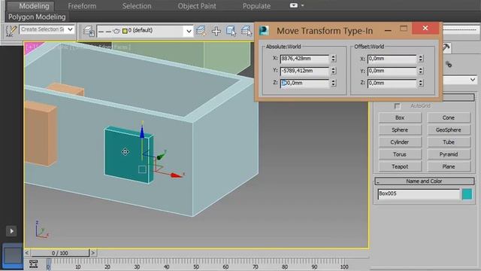Click the timeline key mode icon near ruler

point(33,264)
